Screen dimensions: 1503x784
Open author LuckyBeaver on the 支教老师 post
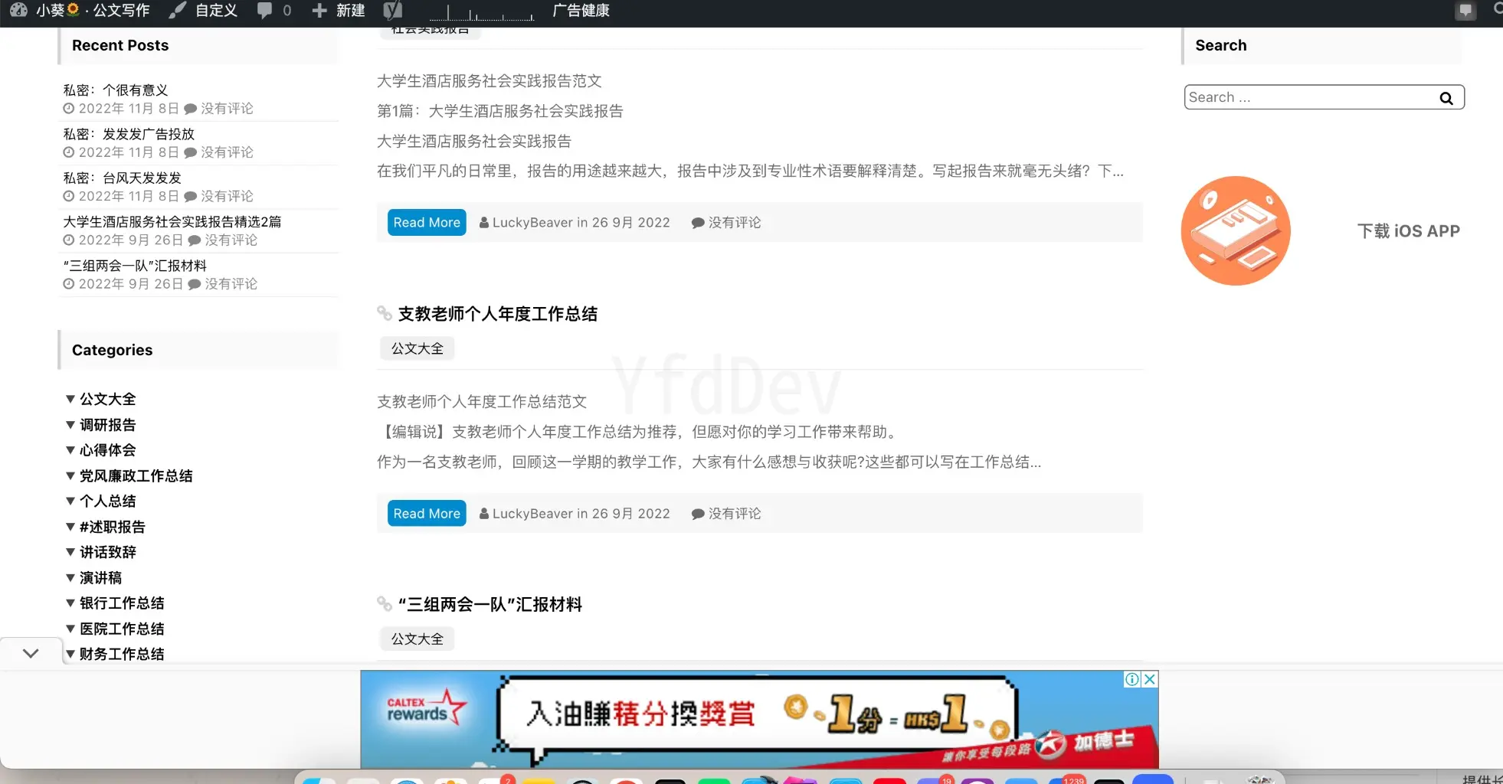tap(532, 513)
